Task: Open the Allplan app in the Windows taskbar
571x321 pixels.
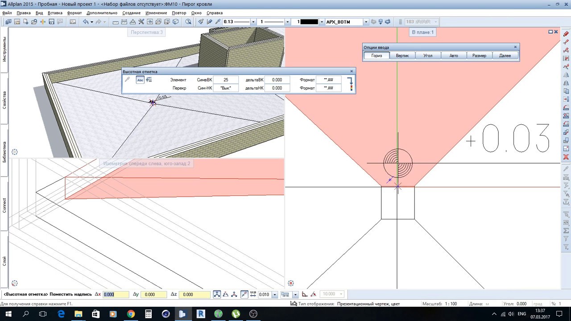Action: click(x=182, y=314)
